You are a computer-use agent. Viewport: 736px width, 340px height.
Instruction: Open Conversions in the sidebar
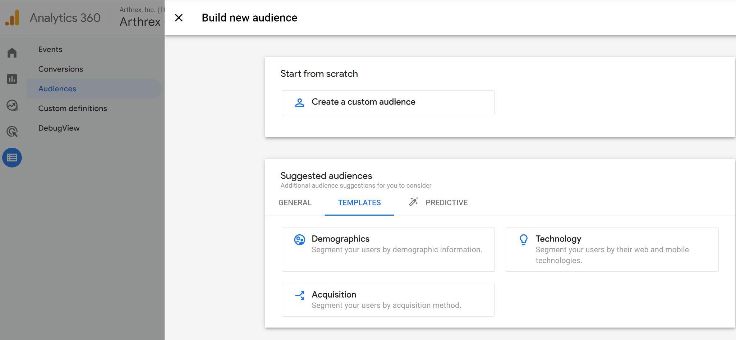click(x=60, y=69)
